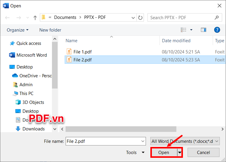226x162 pixels.
Task: Click the Refresh button in address bar
Action: [140, 18]
